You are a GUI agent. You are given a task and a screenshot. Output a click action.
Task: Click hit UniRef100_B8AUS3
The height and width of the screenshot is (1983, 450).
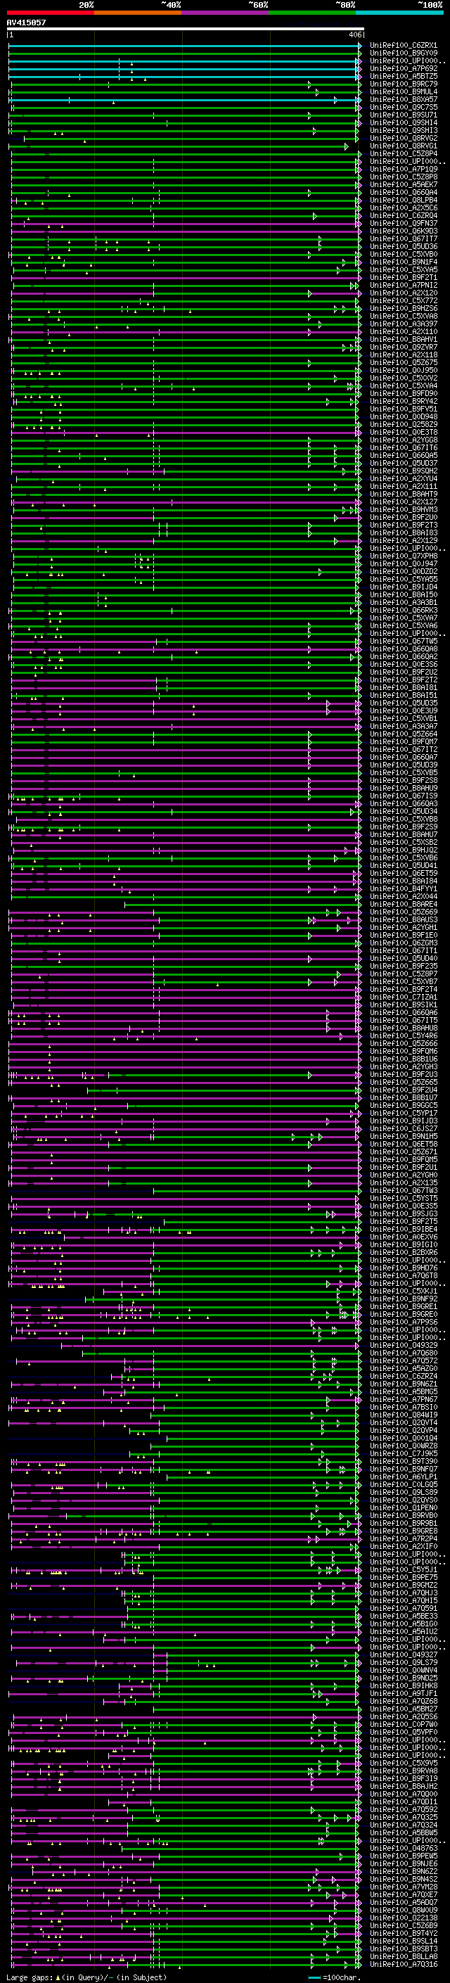[x=403, y=919]
